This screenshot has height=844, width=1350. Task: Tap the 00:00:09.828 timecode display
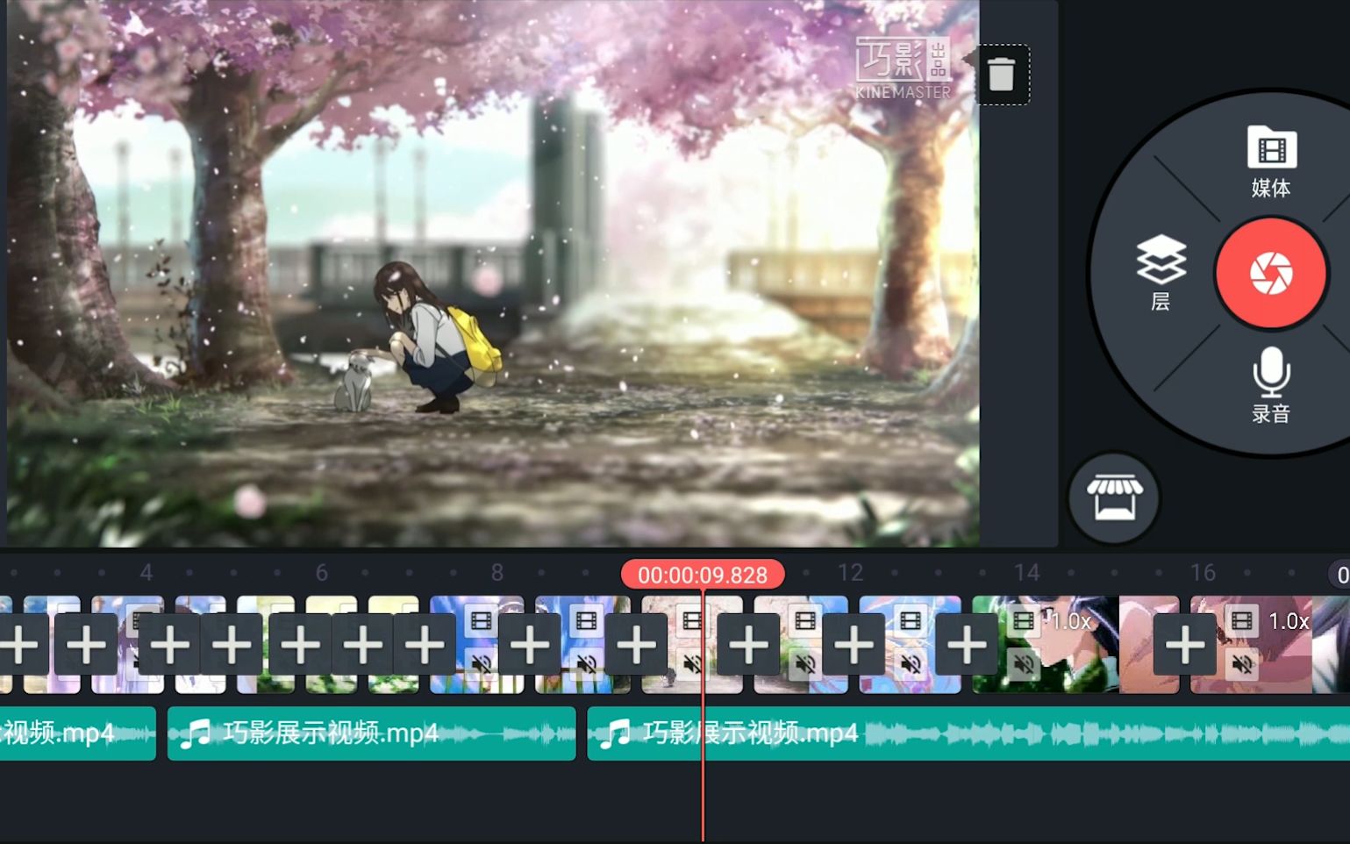[x=704, y=575]
